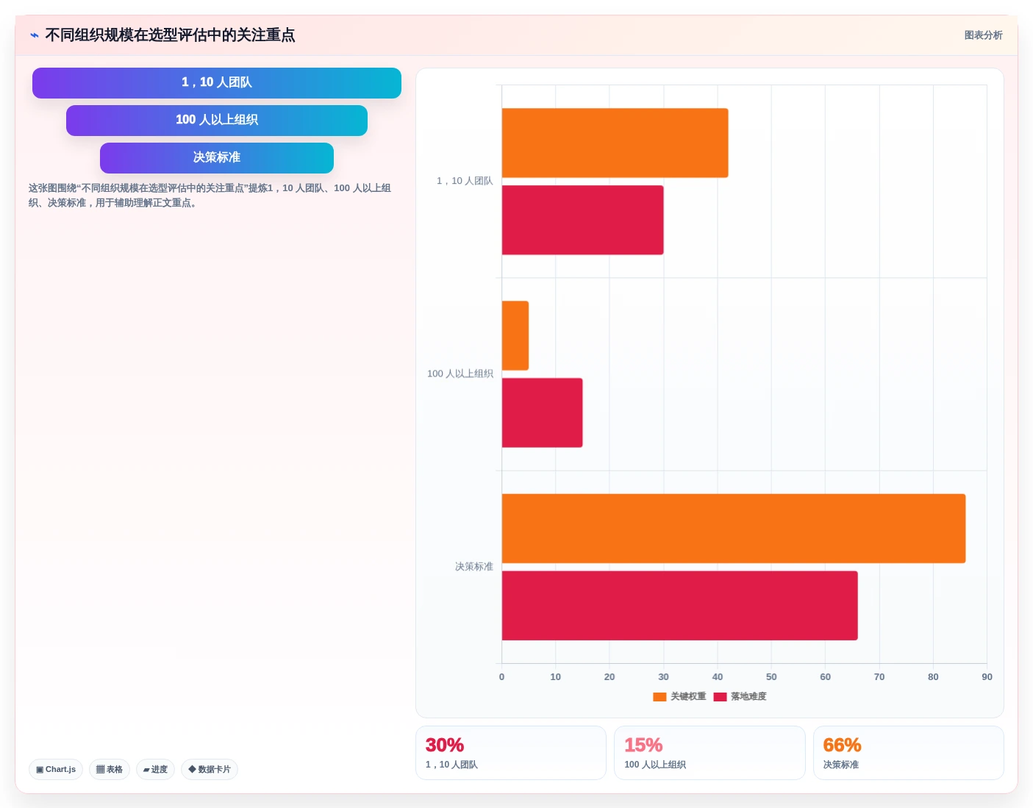Click the blue lightning icon beside the title
This screenshot has width=1033, height=808.
(x=34, y=35)
